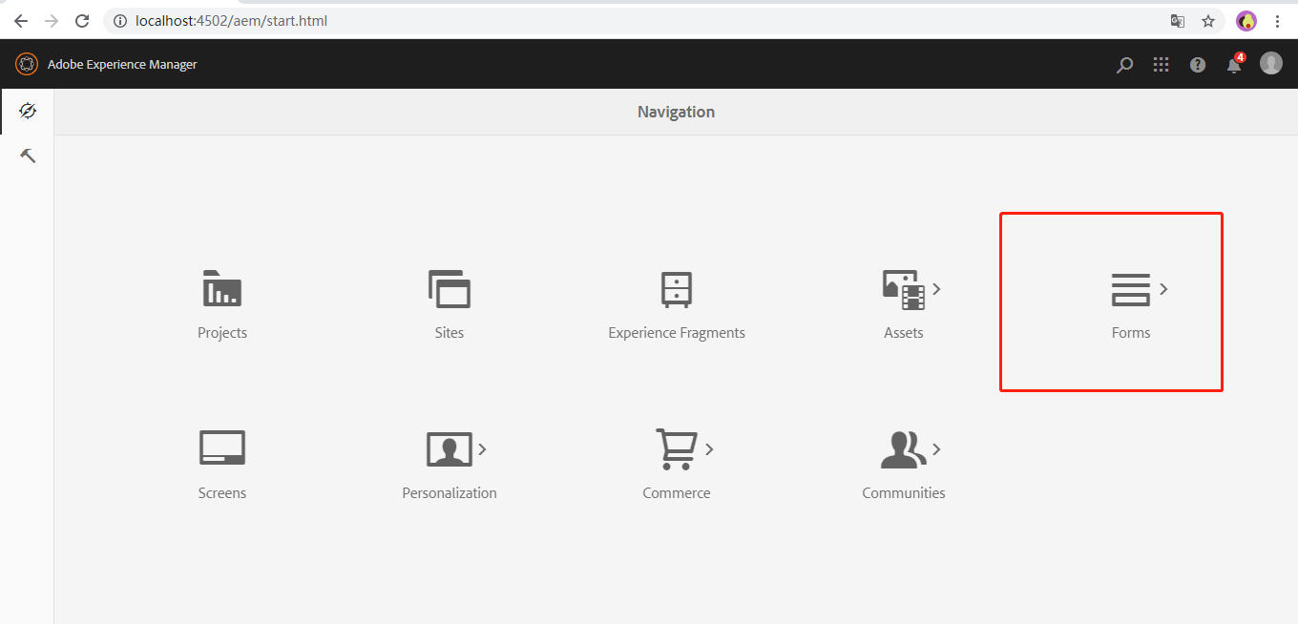This screenshot has height=624, width=1298.
Task: Open the solutions switcher grid
Action: [x=1161, y=64]
